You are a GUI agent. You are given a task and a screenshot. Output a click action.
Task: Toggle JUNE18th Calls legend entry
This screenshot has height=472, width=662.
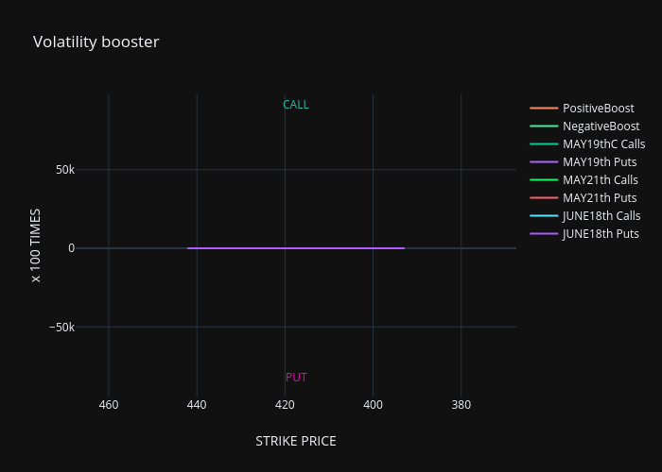tap(601, 216)
